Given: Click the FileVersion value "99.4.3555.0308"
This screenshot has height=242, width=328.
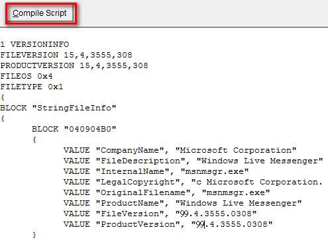Looking at the screenshot, I should pyautogui.click(x=216, y=214).
